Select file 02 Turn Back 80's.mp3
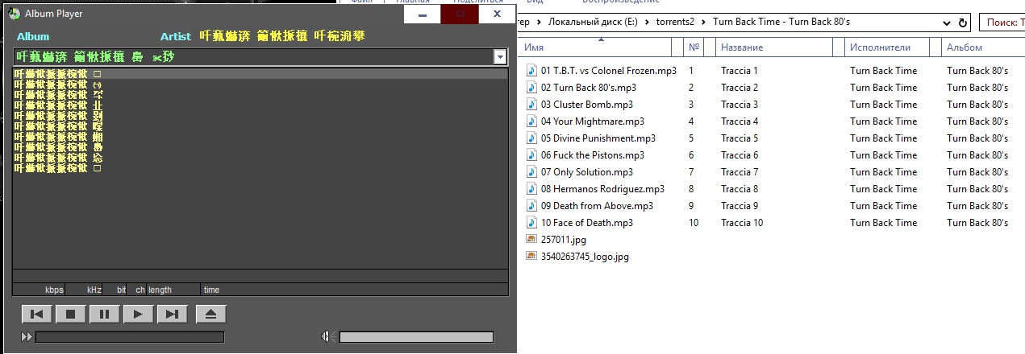Image resolution: width=1025 pixels, height=354 pixels. click(588, 88)
